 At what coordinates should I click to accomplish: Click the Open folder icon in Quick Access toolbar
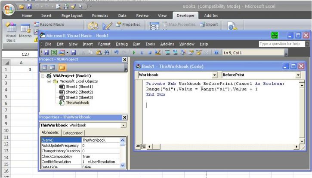point(22,7)
